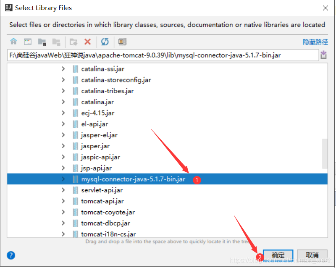Expand the catalina-ssi.jar node

click(63, 69)
